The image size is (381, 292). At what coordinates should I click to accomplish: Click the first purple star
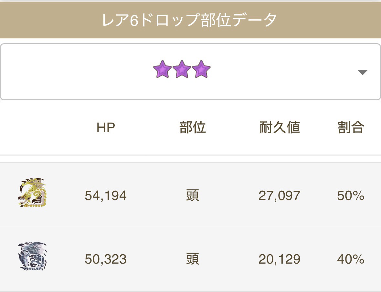(162, 69)
